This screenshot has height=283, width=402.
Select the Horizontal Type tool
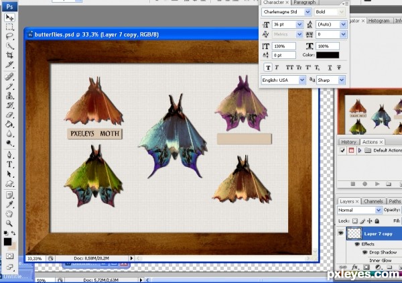(x=9, y=164)
